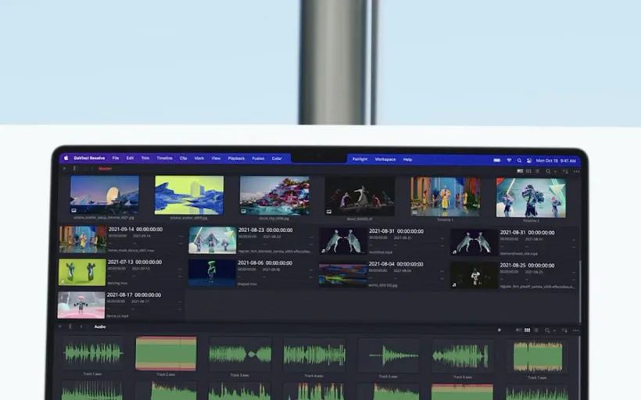Click the Master bin label
Image resolution: width=641 pixels, height=400 pixels.
pos(106,168)
